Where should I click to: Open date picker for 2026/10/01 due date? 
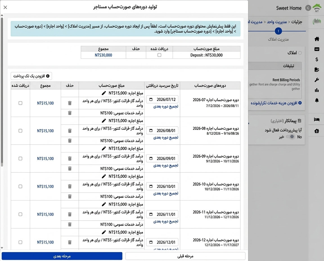click(x=151, y=186)
